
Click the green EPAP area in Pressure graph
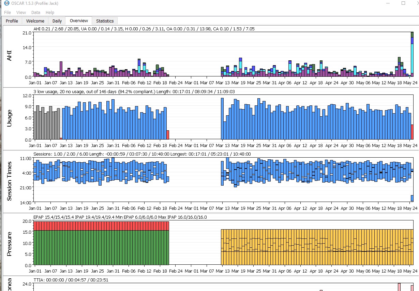pos(101,247)
